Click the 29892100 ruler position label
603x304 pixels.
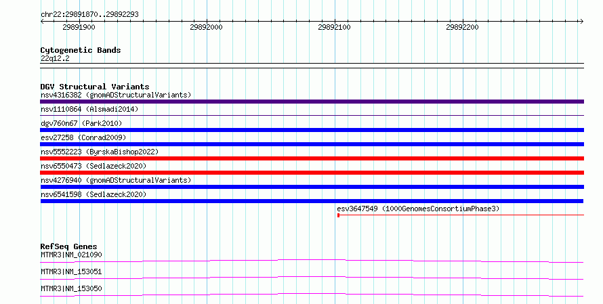pyautogui.click(x=334, y=27)
